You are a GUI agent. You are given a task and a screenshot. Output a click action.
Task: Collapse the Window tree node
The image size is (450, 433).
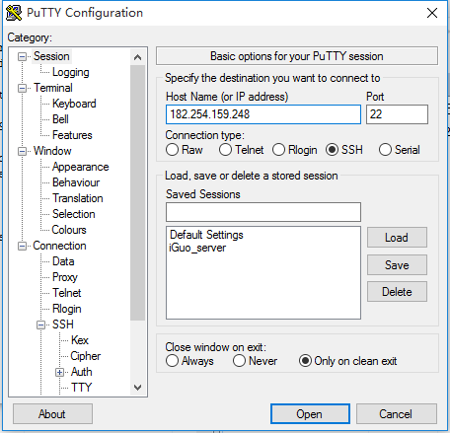click(22, 151)
